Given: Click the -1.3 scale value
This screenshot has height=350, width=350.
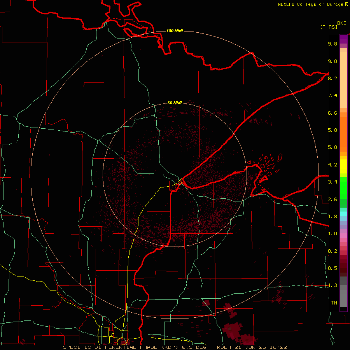Looking at the screenshot, I should pyautogui.click(x=331, y=285).
